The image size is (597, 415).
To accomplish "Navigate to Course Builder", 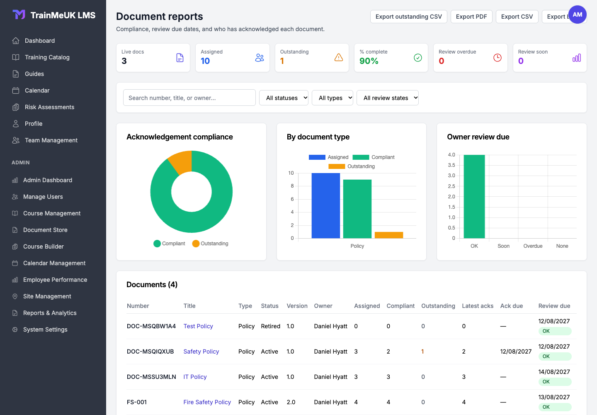I will (x=44, y=247).
